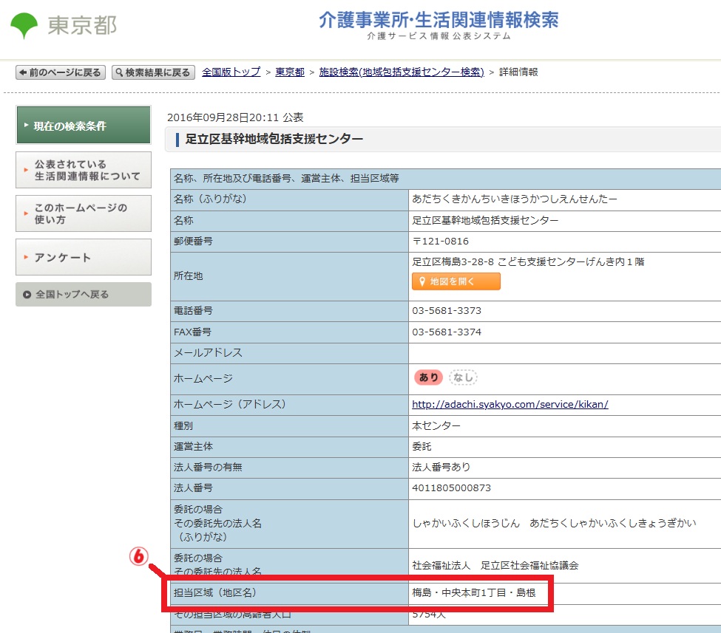Go back with 前のページに戻る button
Viewport: 721px width, 633px height.
[x=61, y=72]
